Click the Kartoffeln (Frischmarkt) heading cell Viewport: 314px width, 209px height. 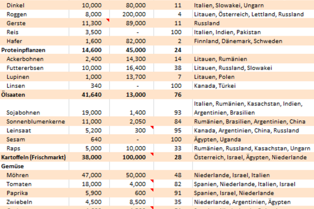coord(33,157)
